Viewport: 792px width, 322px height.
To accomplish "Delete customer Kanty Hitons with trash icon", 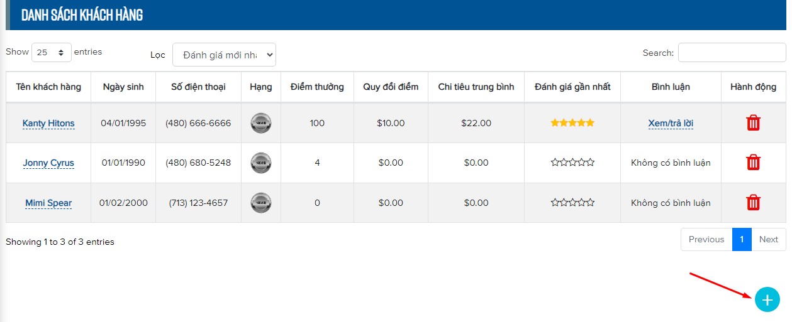I will (x=753, y=123).
